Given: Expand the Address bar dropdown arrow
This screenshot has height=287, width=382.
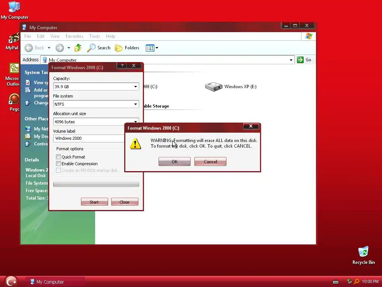Looking at the screenshot, I should click(291, 60).
